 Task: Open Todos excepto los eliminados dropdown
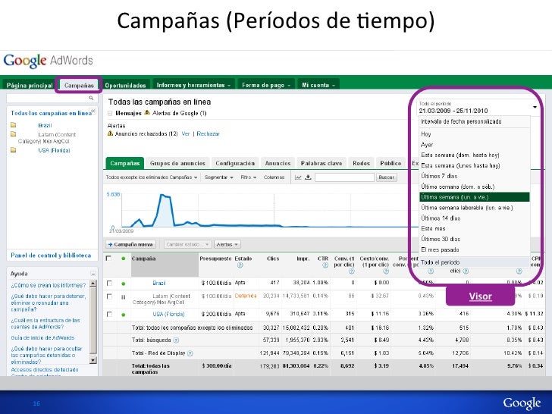[x=152, y=177]
